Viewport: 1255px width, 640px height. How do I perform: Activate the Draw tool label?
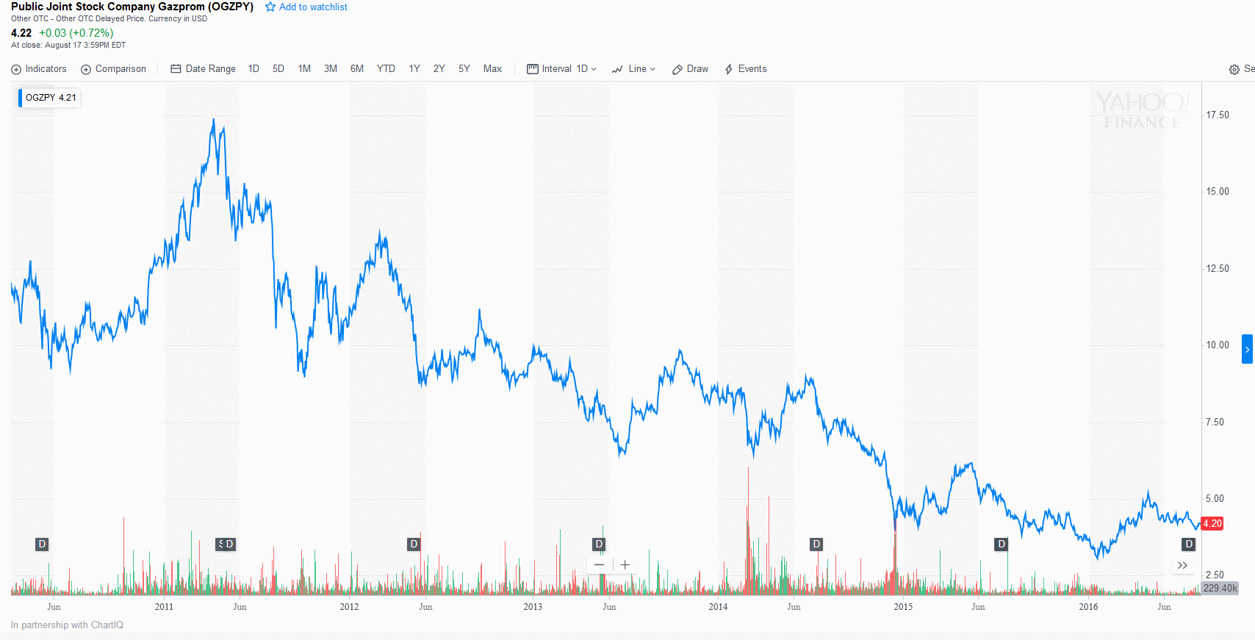(697, 69)
